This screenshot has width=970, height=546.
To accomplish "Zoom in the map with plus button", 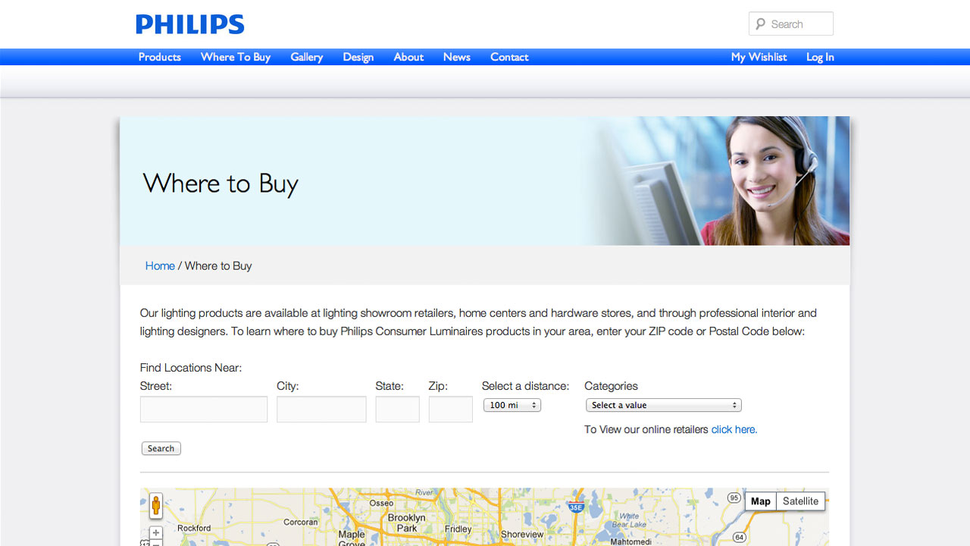I will click(x=156, y=533).
